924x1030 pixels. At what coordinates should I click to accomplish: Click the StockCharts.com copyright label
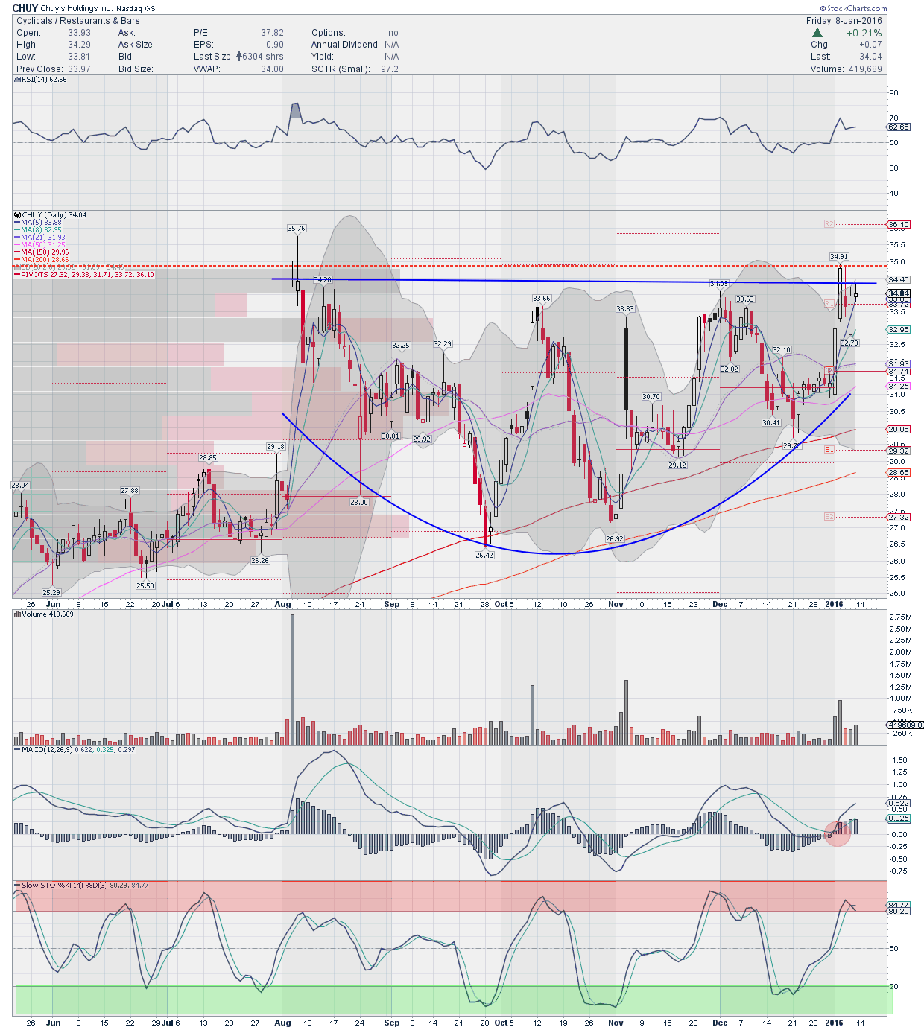[853, 9]
